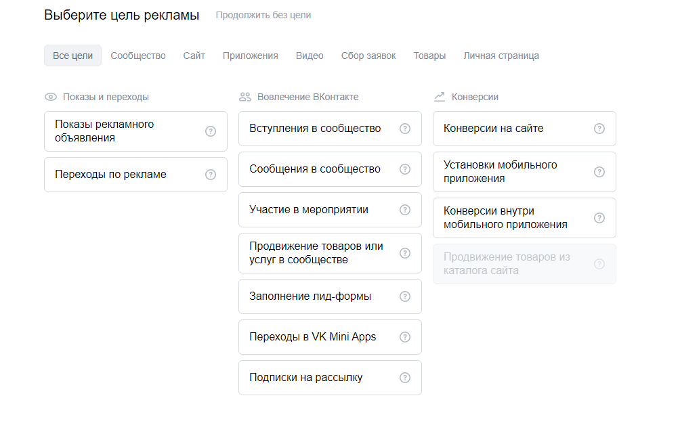Open help icon for Переходы по рекламе
This screenshot has width=680, height=423.
(211, 175)
